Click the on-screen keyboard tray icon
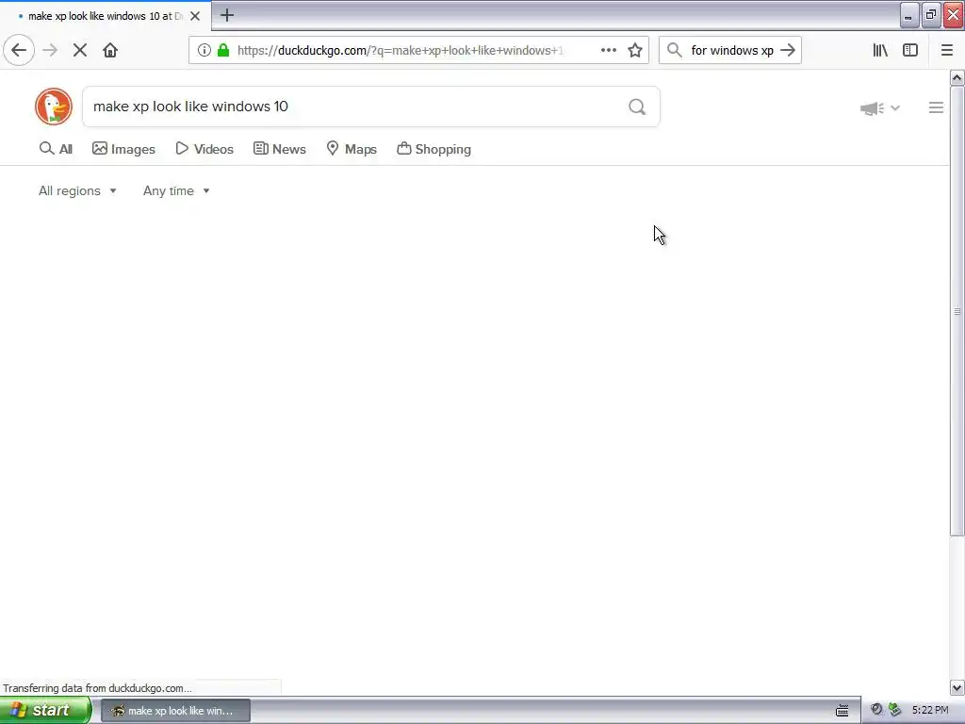Image resolution: width=965 pixels, height=724 pixels. pos(842,711)
